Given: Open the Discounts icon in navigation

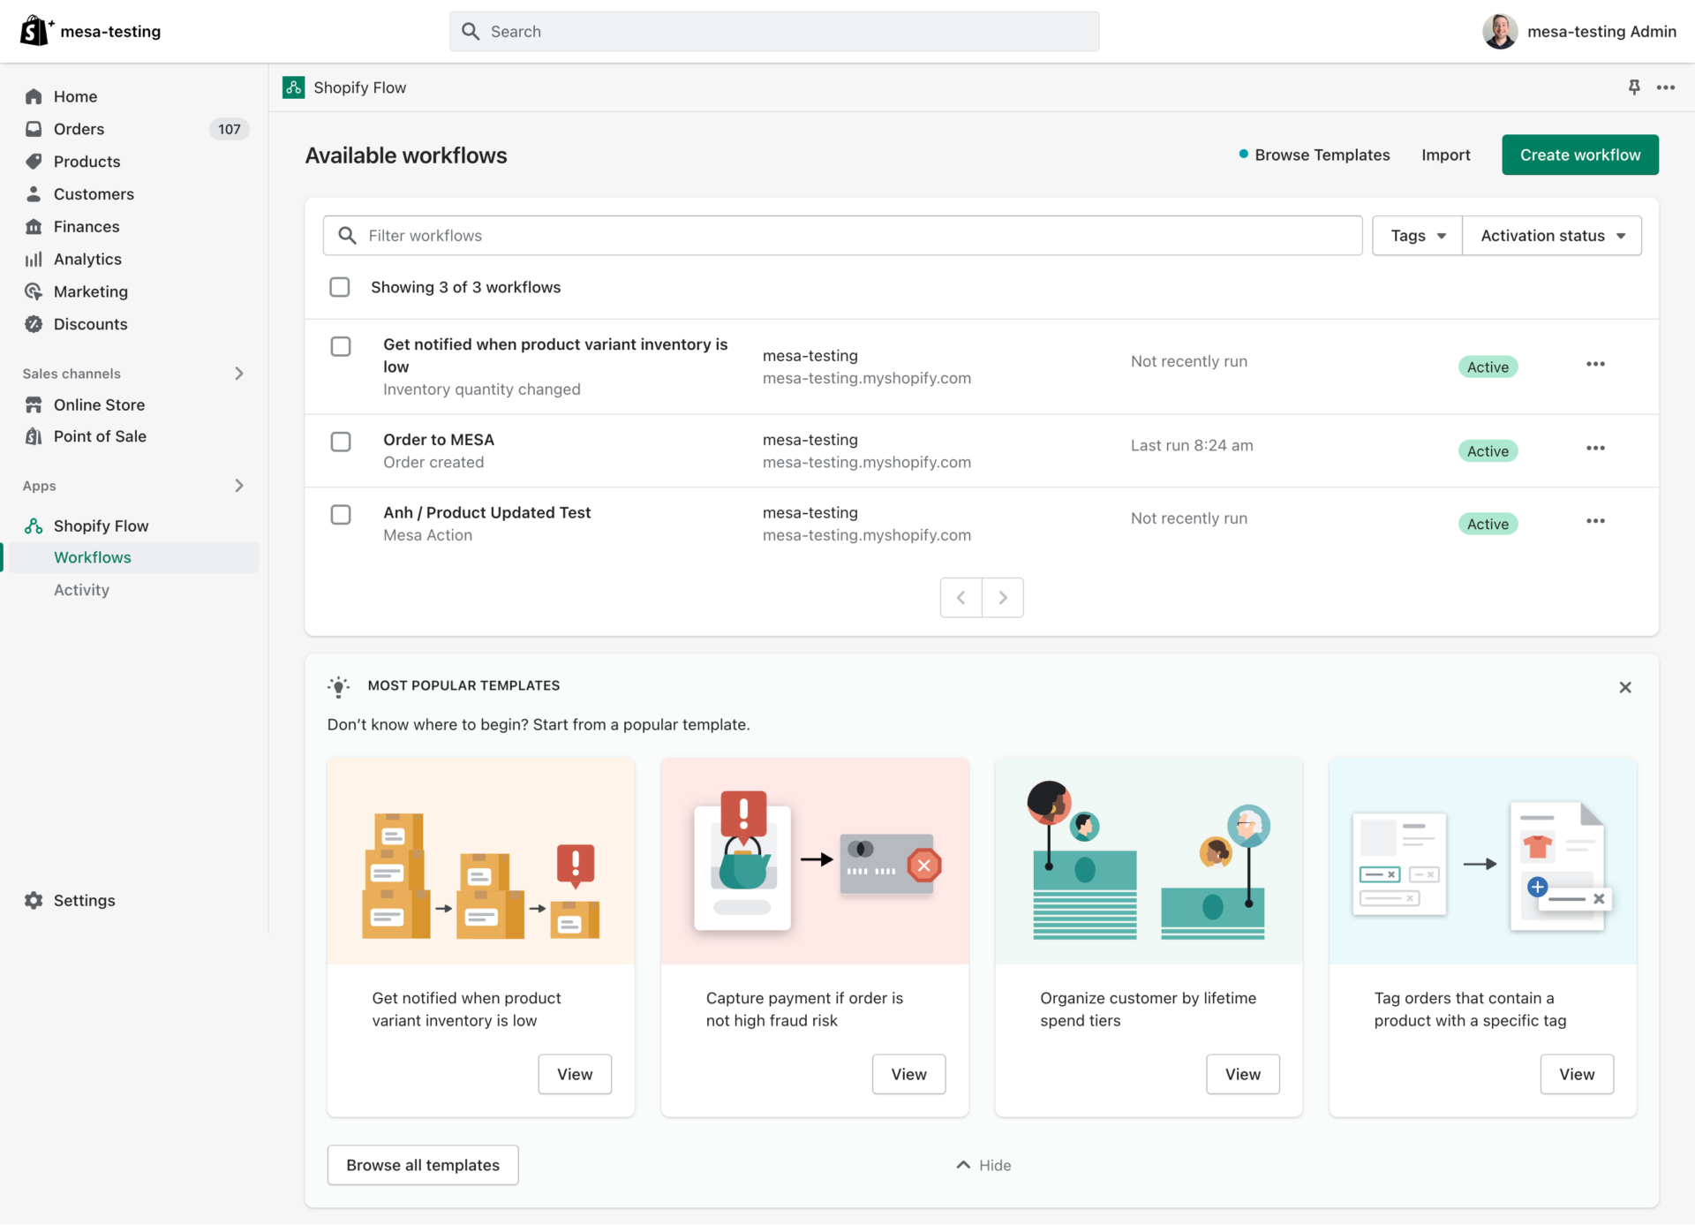Looking at the screenshot, I should (34, 324).
